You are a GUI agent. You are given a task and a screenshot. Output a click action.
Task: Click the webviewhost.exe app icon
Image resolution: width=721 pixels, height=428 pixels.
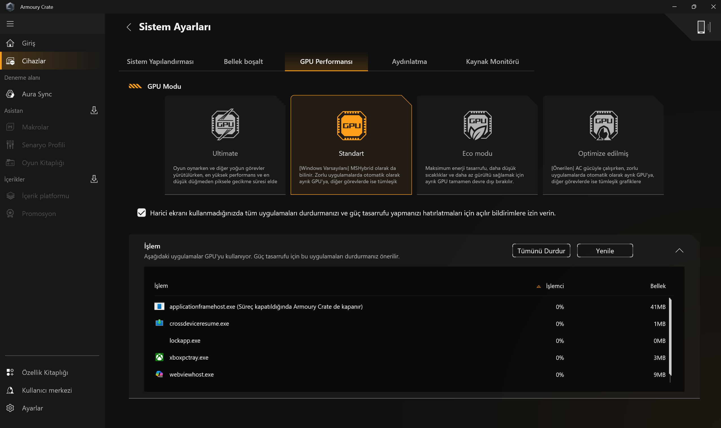pyautogui.click(x=159, y=374)
